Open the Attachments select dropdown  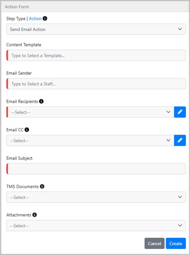[x=96, y=226]
